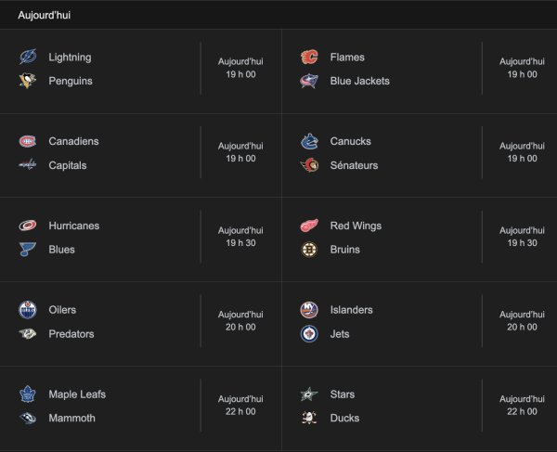Open the Blues team name link

tap(61, 250)
